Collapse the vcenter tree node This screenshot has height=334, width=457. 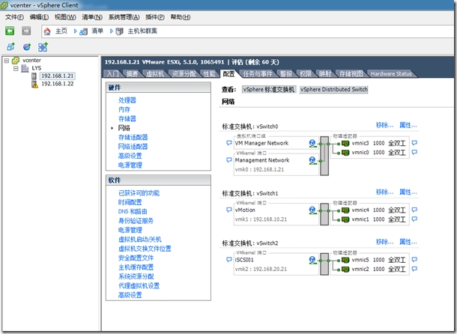pos(7,61)
